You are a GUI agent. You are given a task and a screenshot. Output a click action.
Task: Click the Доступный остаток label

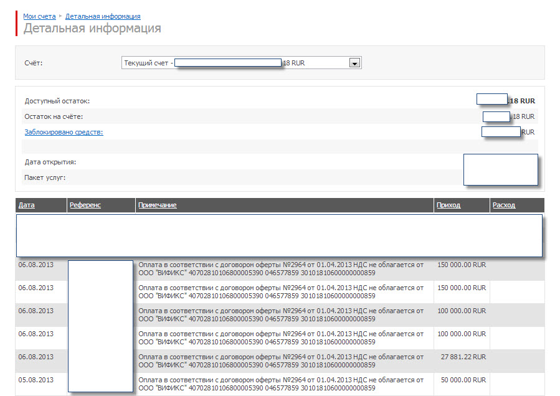click(x=57, y=101)
